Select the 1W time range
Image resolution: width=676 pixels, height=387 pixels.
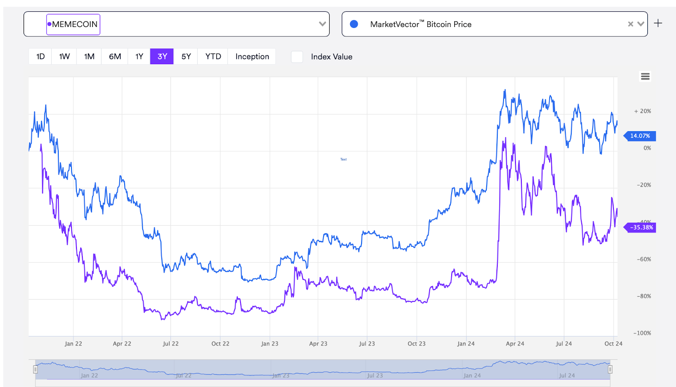point(64,57)
